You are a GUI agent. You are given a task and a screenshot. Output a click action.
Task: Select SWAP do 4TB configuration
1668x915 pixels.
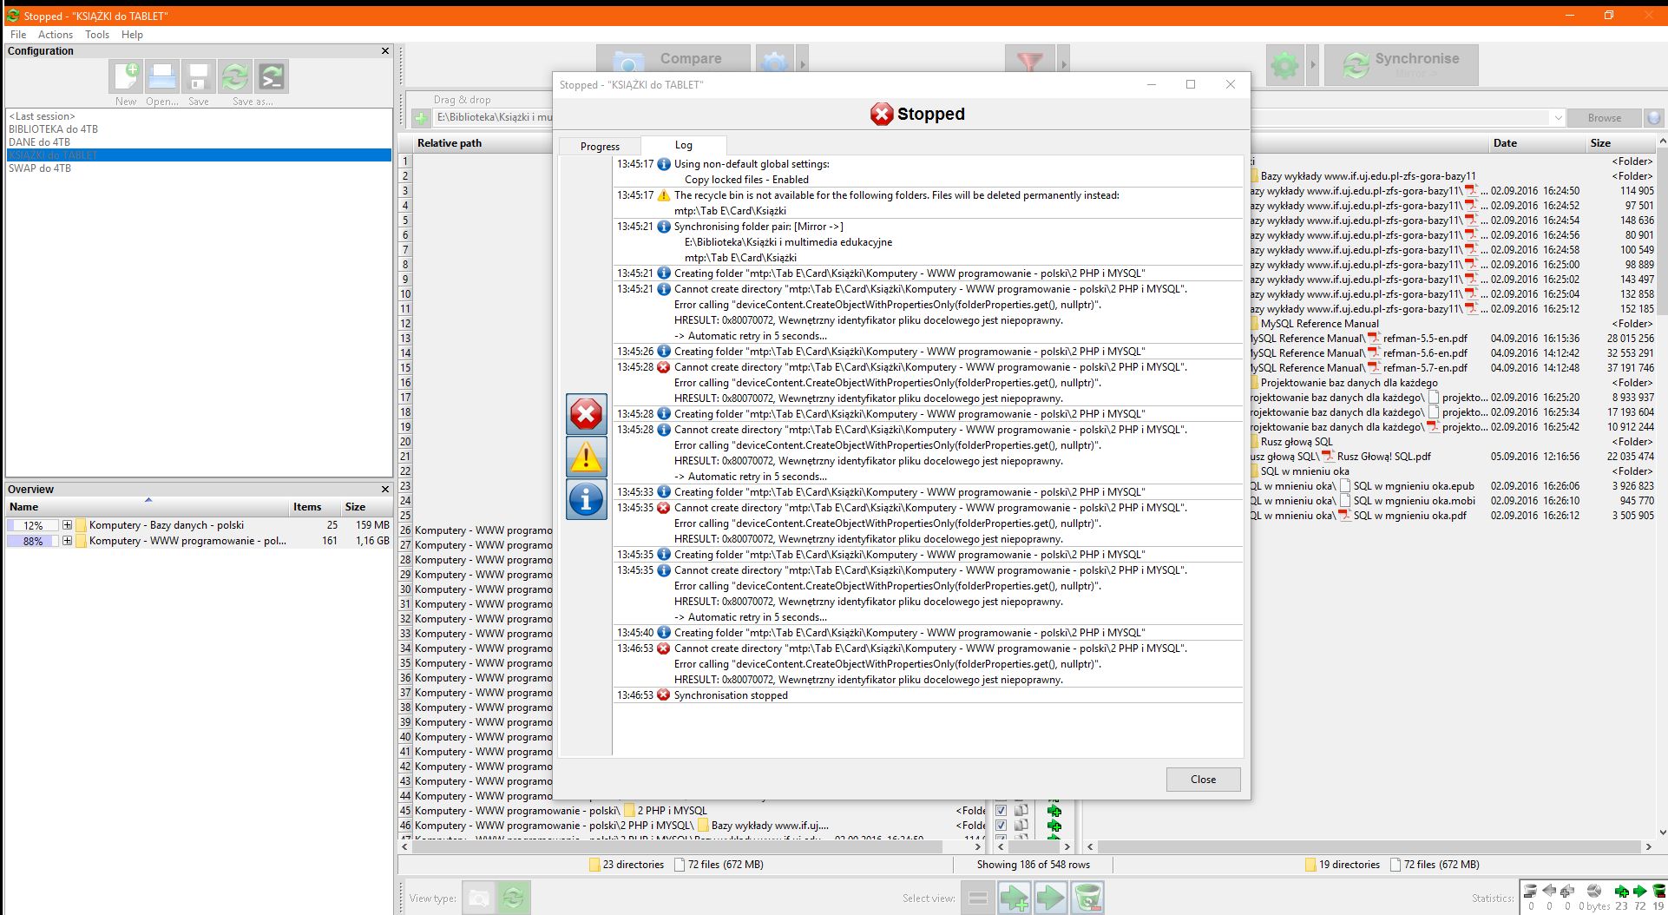(199, 168)
